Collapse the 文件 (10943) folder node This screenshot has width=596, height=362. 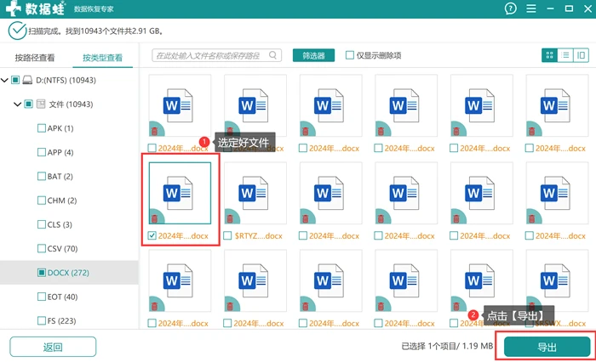coord(17,104)
